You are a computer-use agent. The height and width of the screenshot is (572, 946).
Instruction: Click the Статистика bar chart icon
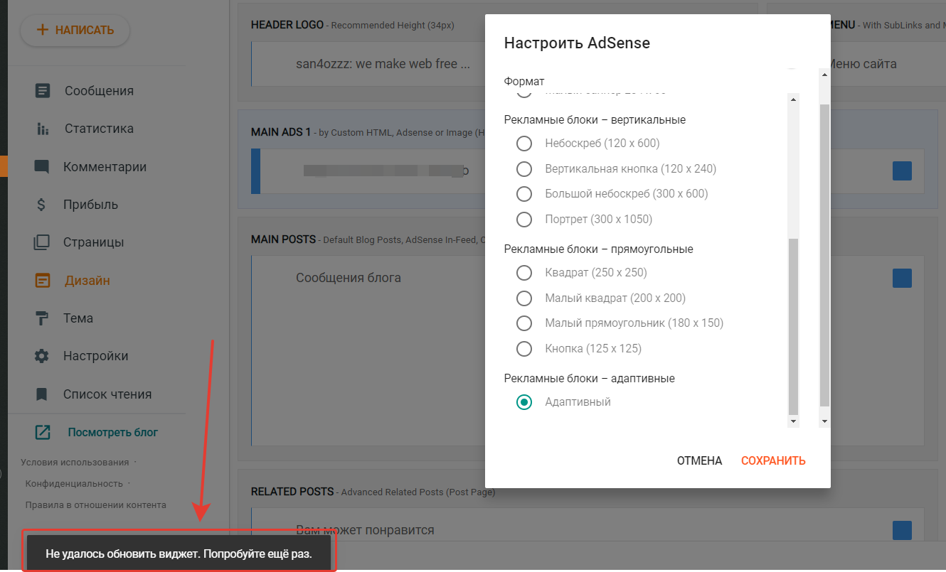coord(43,129)
